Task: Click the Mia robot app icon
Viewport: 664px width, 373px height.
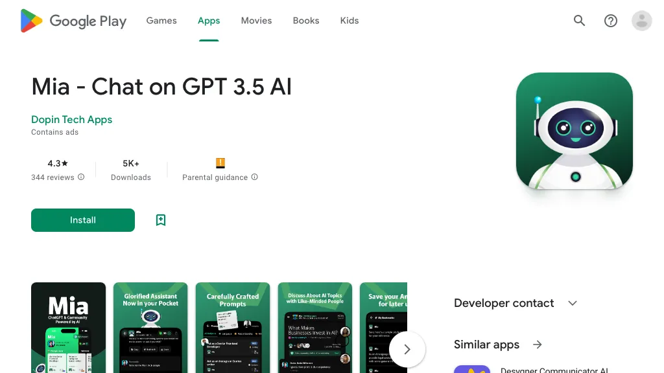Action: pos(574,131)
